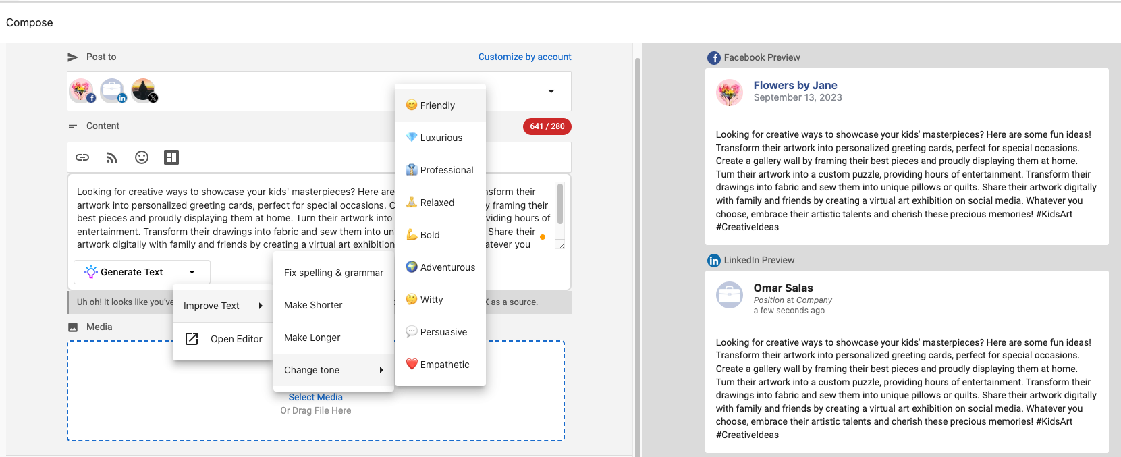
Task: Open the emoji picker smiley icon
Action: (142, 157)
